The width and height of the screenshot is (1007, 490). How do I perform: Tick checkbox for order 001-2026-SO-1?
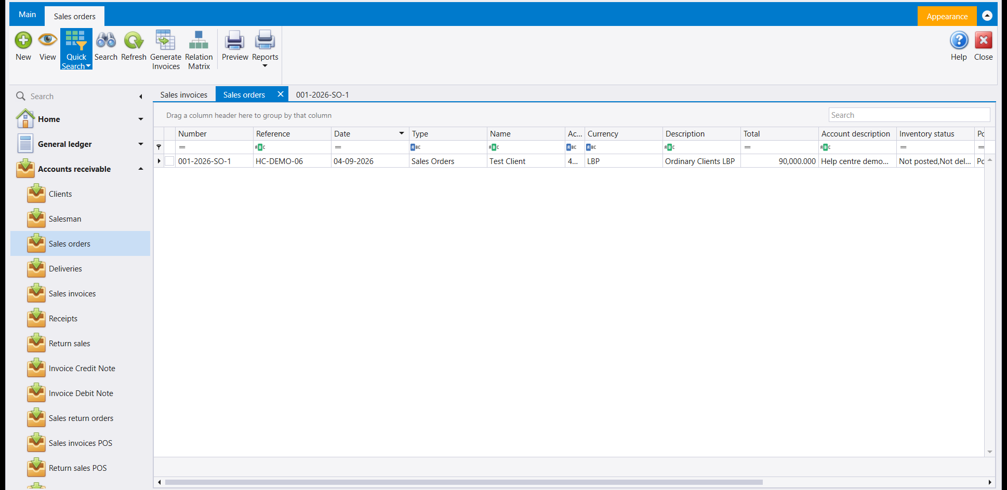tap(169, 161)
